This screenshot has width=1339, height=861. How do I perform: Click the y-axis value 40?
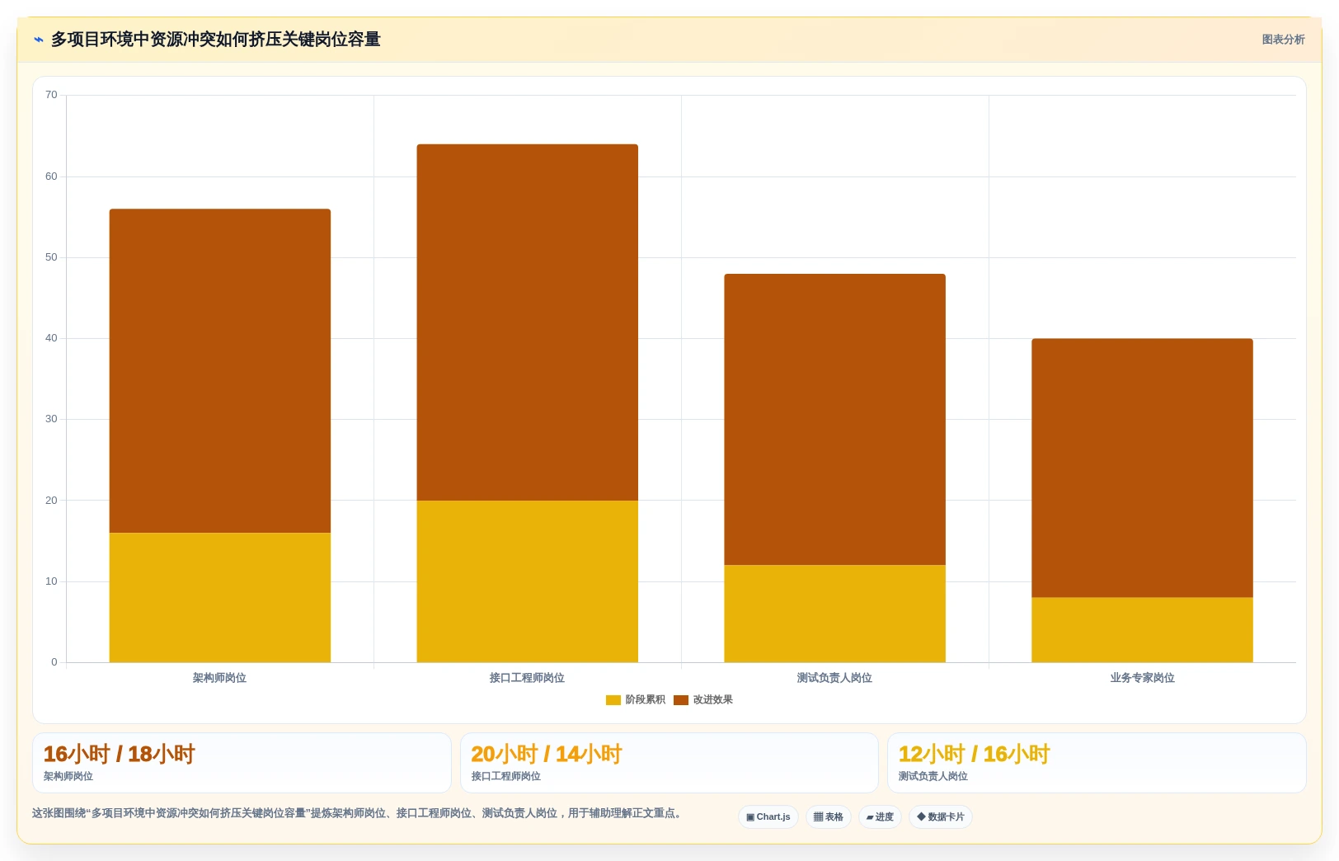click(51, 338)
